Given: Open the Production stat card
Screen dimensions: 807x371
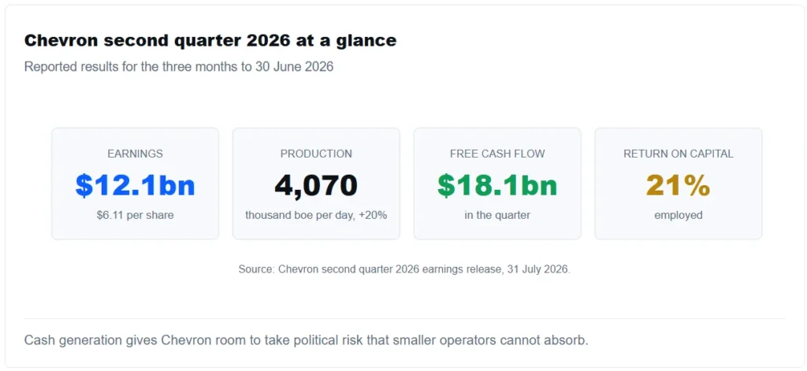Looking at the screenshot, I should point(316,184).
